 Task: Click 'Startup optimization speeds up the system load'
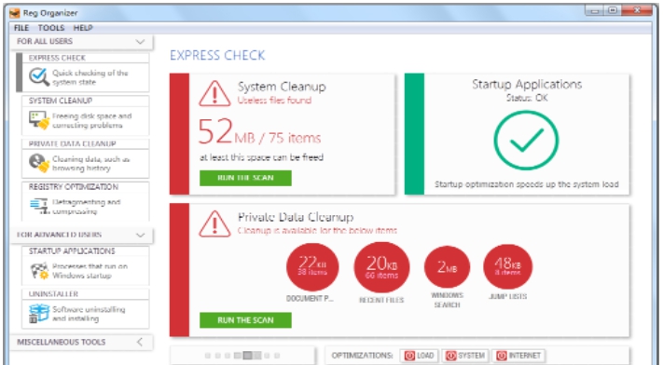(527, 184)
